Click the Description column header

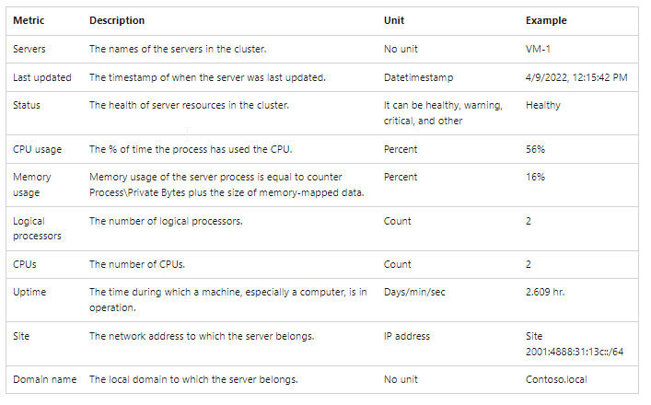(x=117, y=20)
